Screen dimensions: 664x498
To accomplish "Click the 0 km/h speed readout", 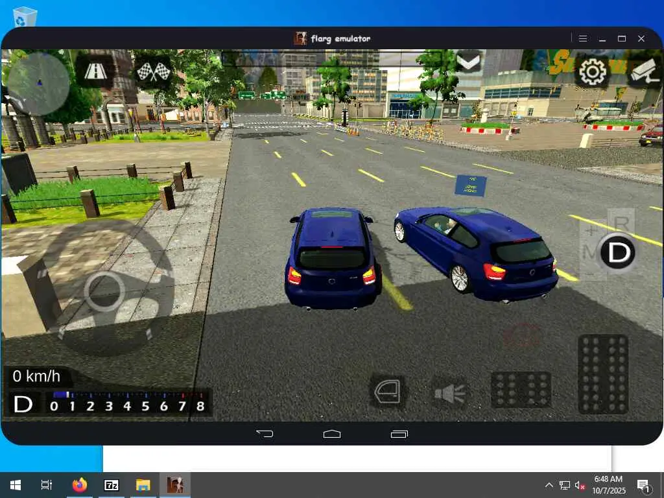I will (x=36, y=376).
